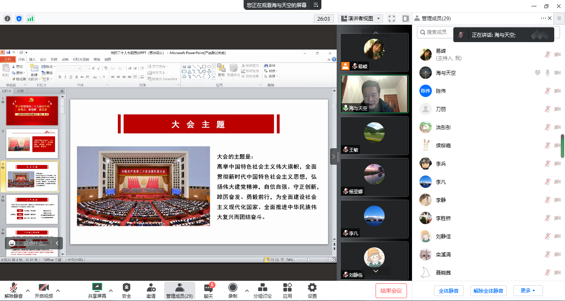Switch to 插入 tab in shared PowerPoint

32,59
